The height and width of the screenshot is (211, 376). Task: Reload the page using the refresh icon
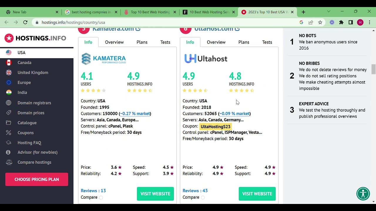click(x=25, y=22)
